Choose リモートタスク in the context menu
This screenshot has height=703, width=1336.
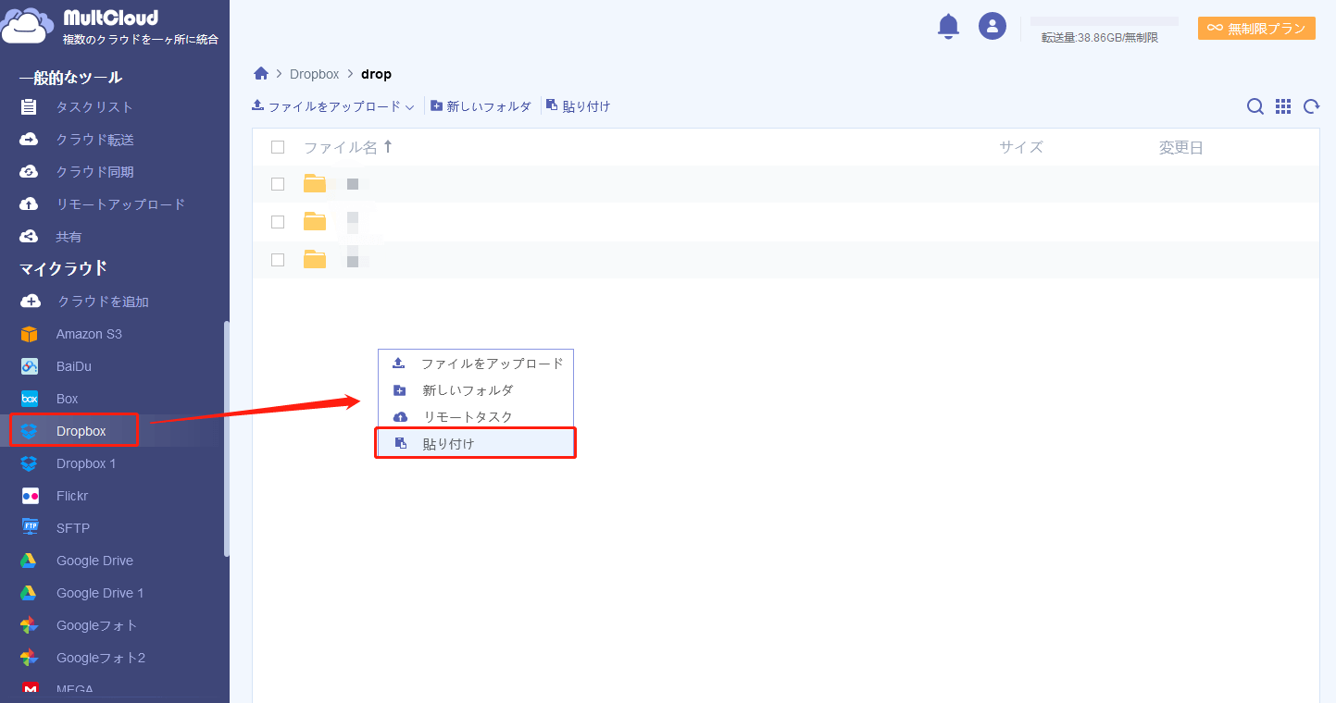click(476, 417)
